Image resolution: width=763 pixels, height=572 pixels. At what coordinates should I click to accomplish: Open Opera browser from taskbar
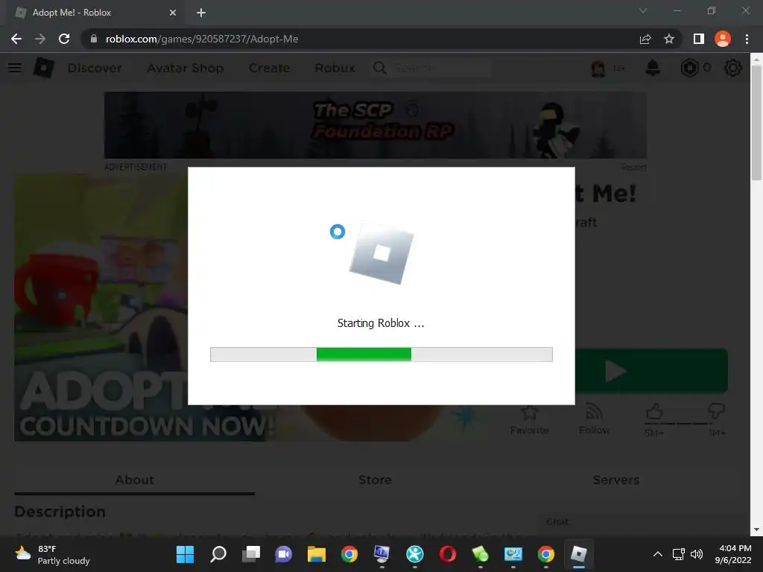[x=448, y=554]
